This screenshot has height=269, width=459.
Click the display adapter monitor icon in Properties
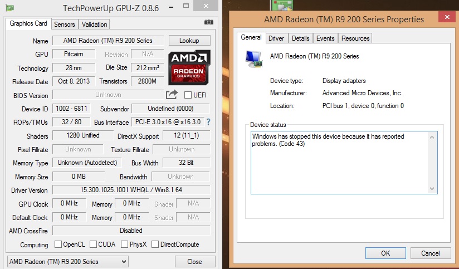(x=254, y=59)
